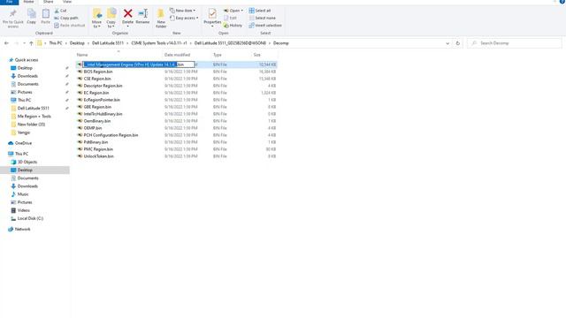Image resolution: width=566 pixels, height=318 pixels.
Task: Open Videos folder in sidebar
Action: [x=24, y=210]
